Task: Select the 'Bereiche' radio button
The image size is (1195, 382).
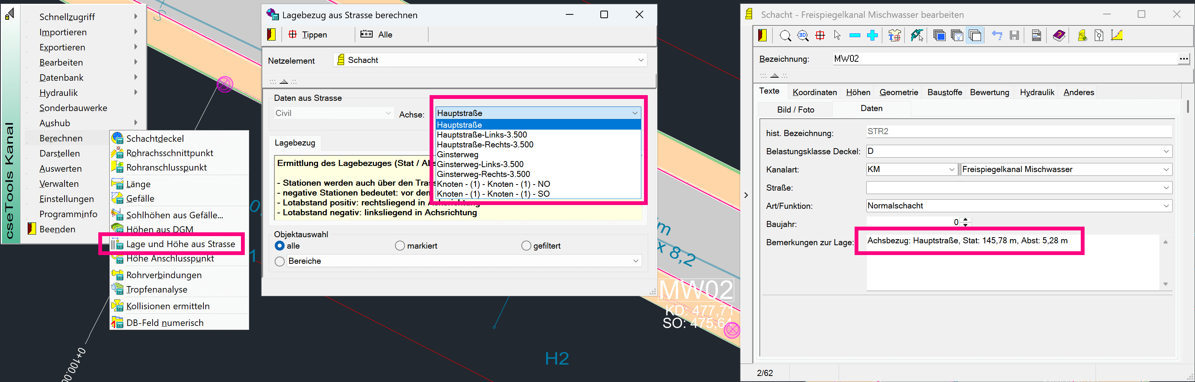Action: [x=280, y=261]
